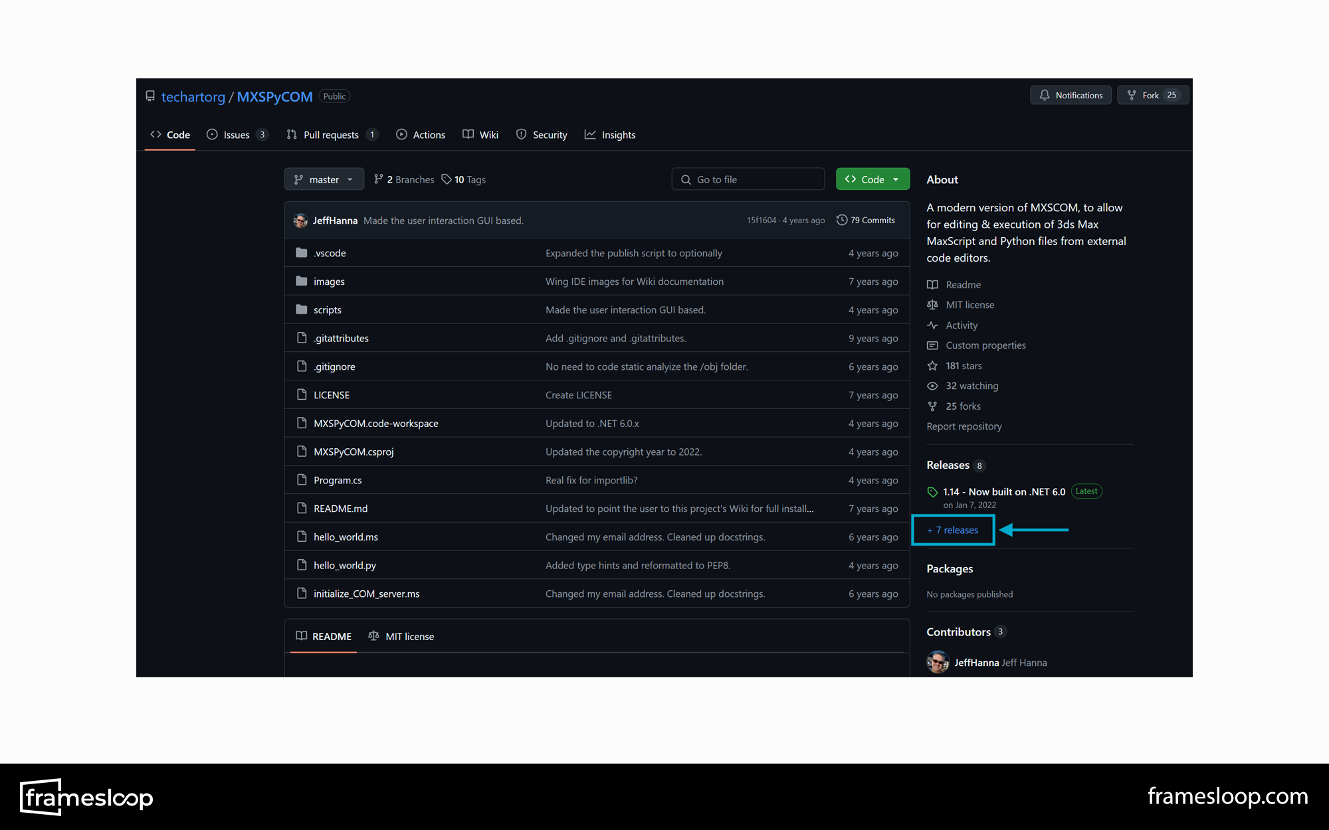Open the Releases heading link
This screenshot has height=830, width=1329.
click(955, 465)
